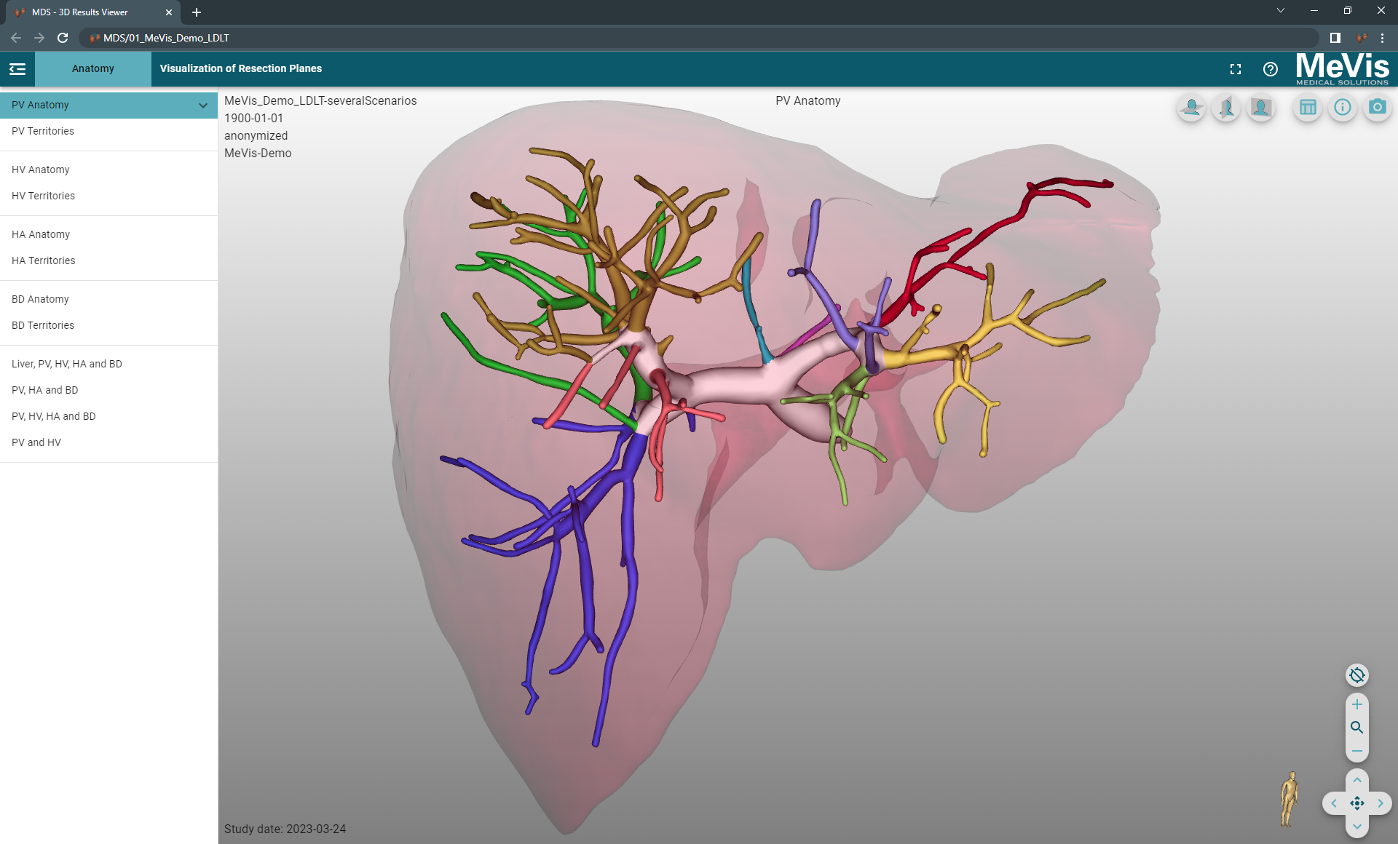Viewport: 1398px width, 844px height.
Task: Click the golden human orientation figure
Action: [1290, 799]
